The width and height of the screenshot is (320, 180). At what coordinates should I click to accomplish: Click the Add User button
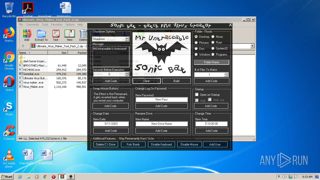click(x=215, y=144)
